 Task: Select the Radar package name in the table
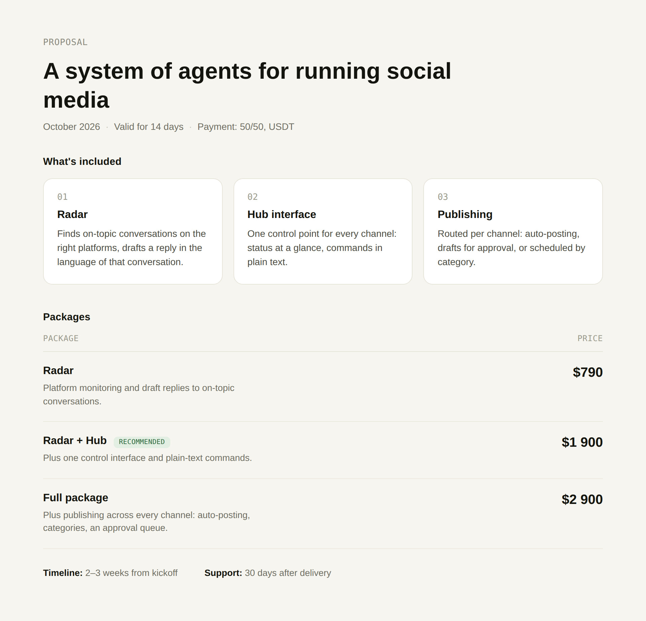point(58,370)
